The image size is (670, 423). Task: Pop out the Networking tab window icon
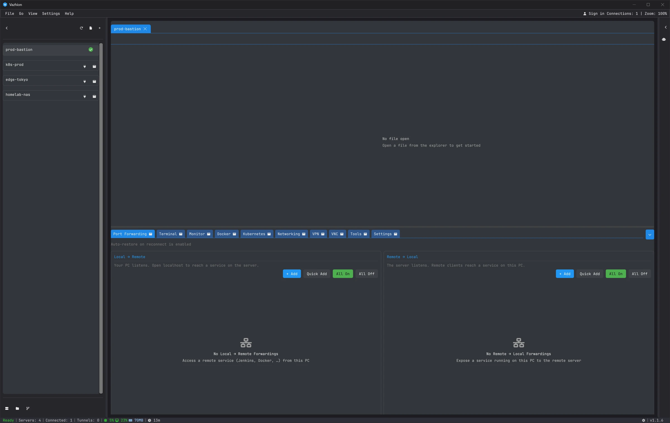click(x=304, y=234)
